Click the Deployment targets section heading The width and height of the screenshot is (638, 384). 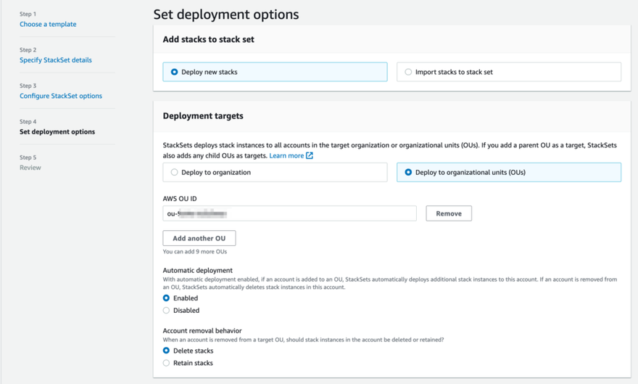203,116
